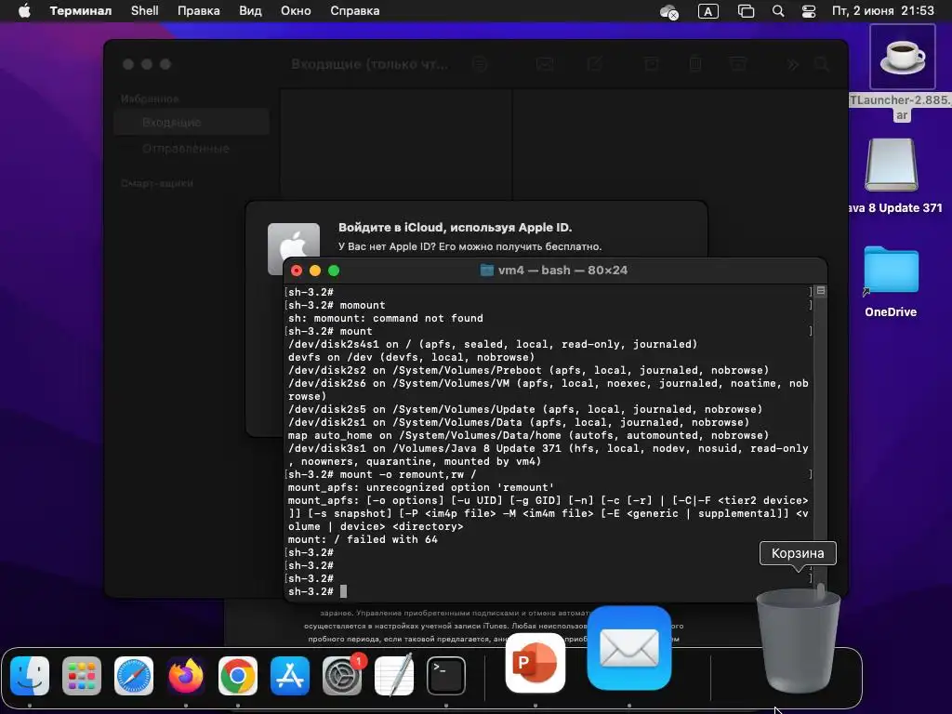The height and width of the screenshot is (714, 952).
Task: Expand Mail toolbar overflow chevrons
Action: (x=793, y=64)
